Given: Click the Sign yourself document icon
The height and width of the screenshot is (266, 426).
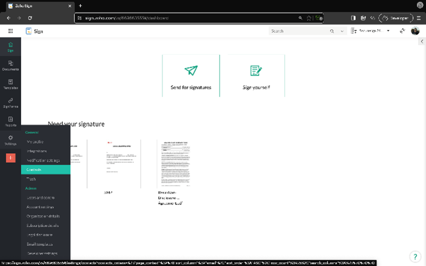Looking at the screenshot, I should [256, 71].
